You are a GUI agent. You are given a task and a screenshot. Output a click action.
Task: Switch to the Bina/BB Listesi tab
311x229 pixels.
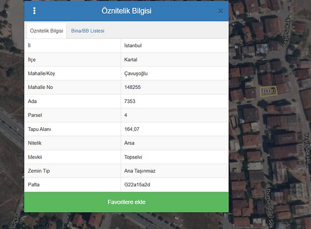coord(87,31)
